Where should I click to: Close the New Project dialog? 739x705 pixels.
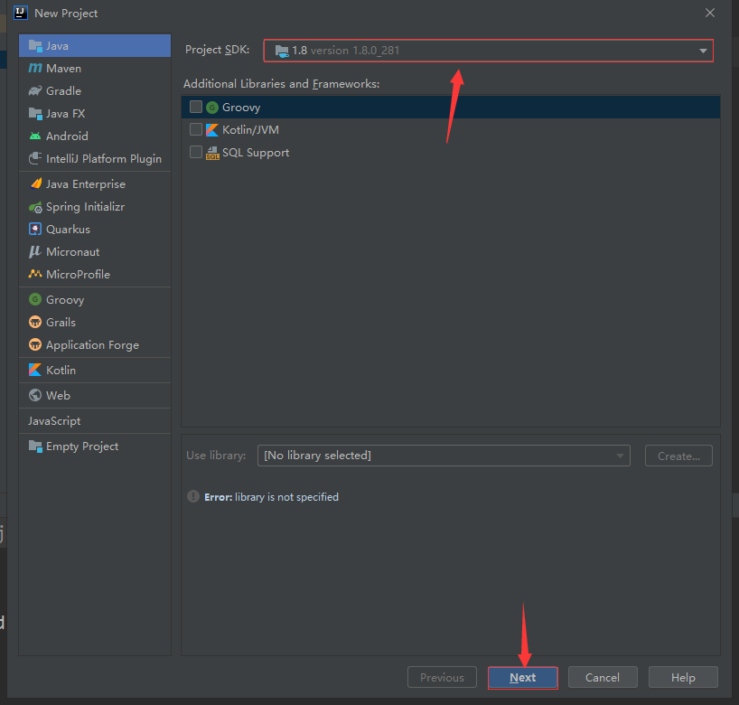(x=710, y=13)
